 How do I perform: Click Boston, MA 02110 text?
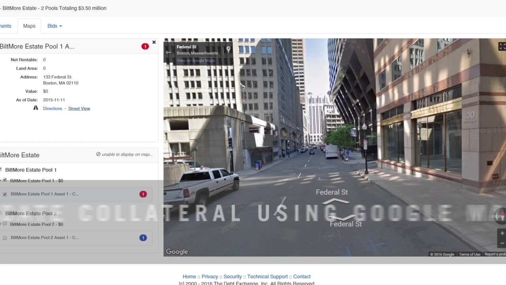(x=60, y=83)
